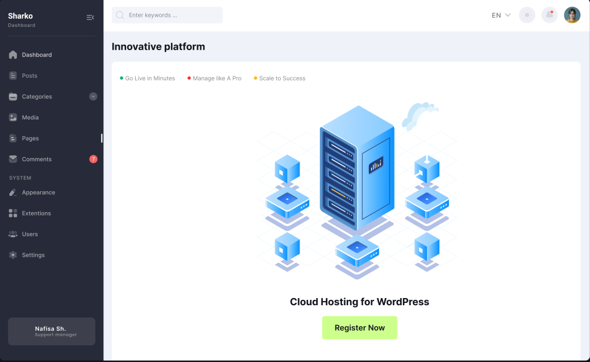Toggle the light/dark theme sun button

pyautogui.click(x=527, y=15)
